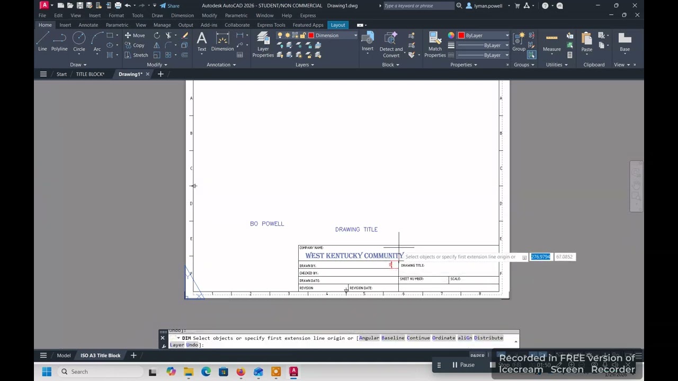This screenshot has height=381, width=678.
Task: Expand the Properties panel
Action: click(463, 65)
